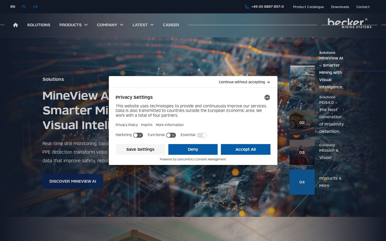Click the Accept All button
The width and height of the screenshot is (386, 241).
[246, 149]
